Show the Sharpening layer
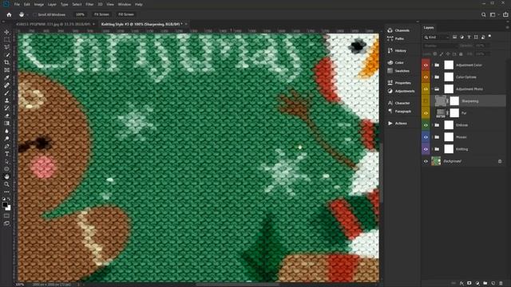 pos(426,101)
